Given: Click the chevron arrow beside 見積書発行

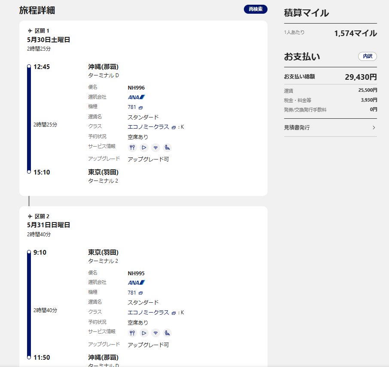Looking at the screenshot, I should [x=374, y=127].
